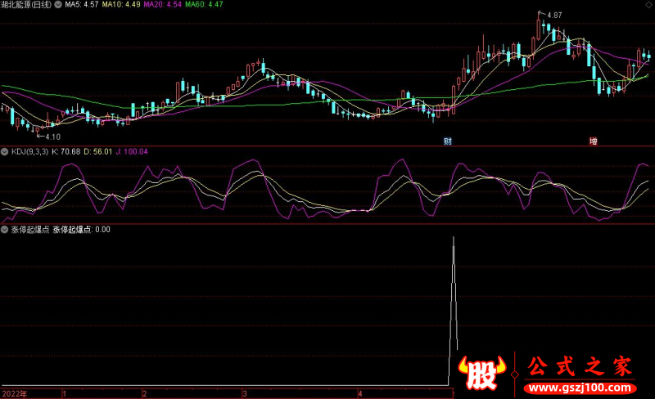
Task: Select the MA5 moving average label
Action: [80, 5]
